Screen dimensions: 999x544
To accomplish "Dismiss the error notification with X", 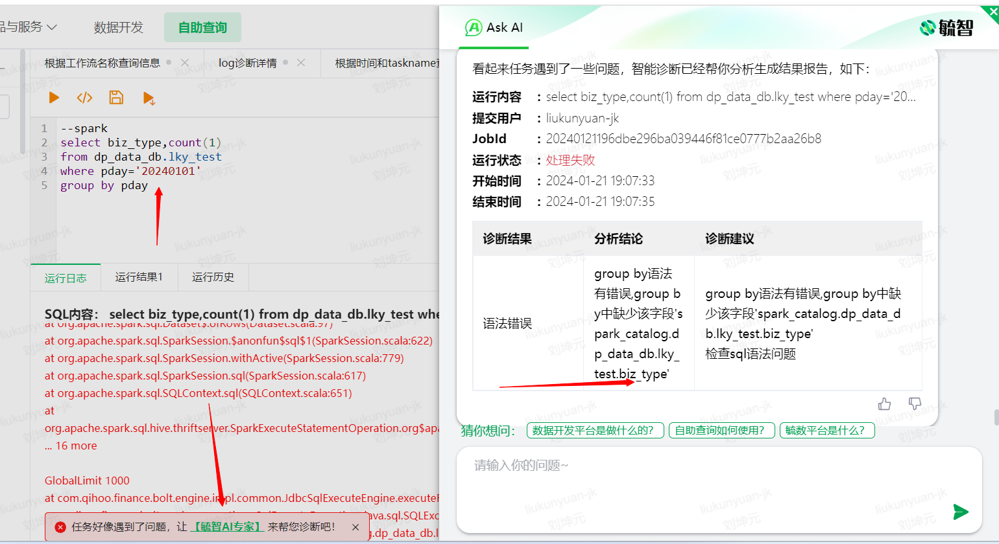I will point(355,527).
